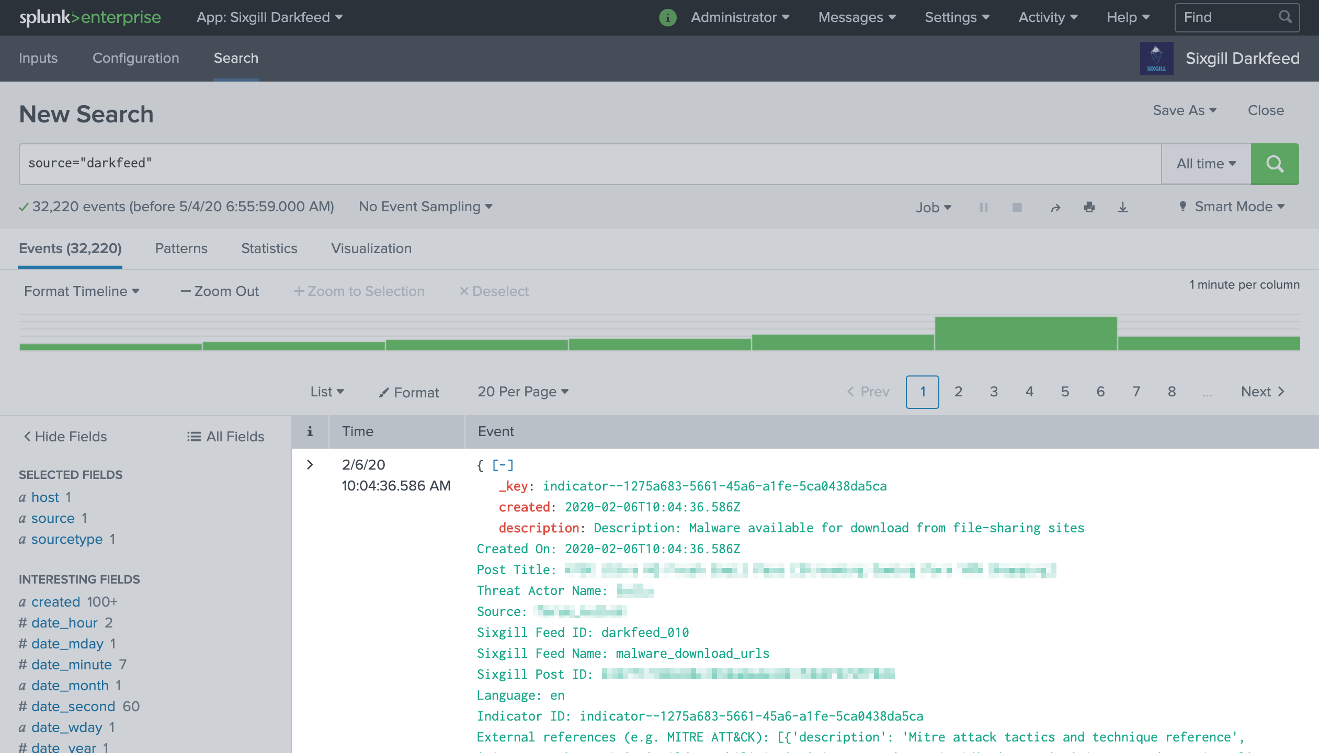Viewport: 1319px width, 753px height.
Task: Open the Administrator menu
Action: 740,17
